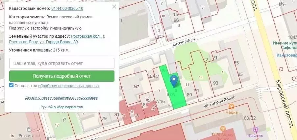Image resolution: width=297 pixels, height=140 pixels.
Task: Uncheck the personal data consent checkbox
Action: [12, 86]
